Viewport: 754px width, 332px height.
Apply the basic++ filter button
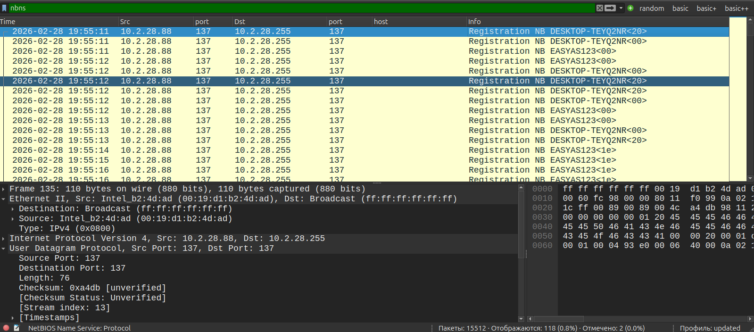(737, 8)
